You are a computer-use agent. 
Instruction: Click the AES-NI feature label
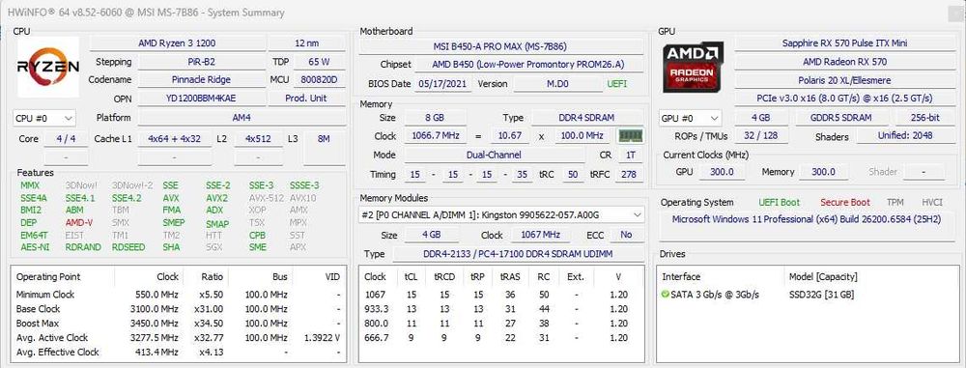pos(35,247)
